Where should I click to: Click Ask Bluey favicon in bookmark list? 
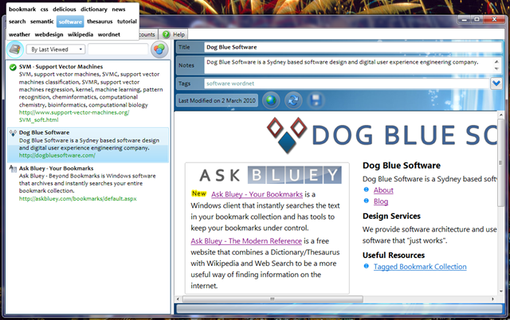(x=13, y=169)
